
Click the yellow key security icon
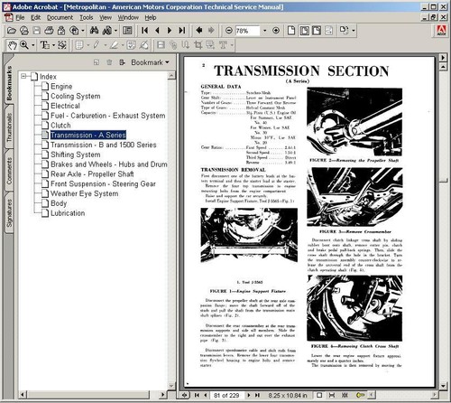(360, 395)
